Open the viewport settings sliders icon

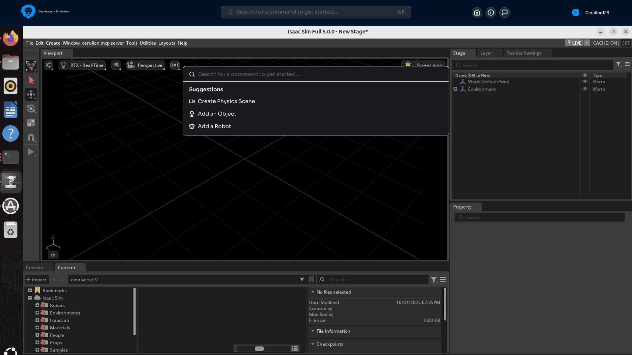tap(48, 65)
